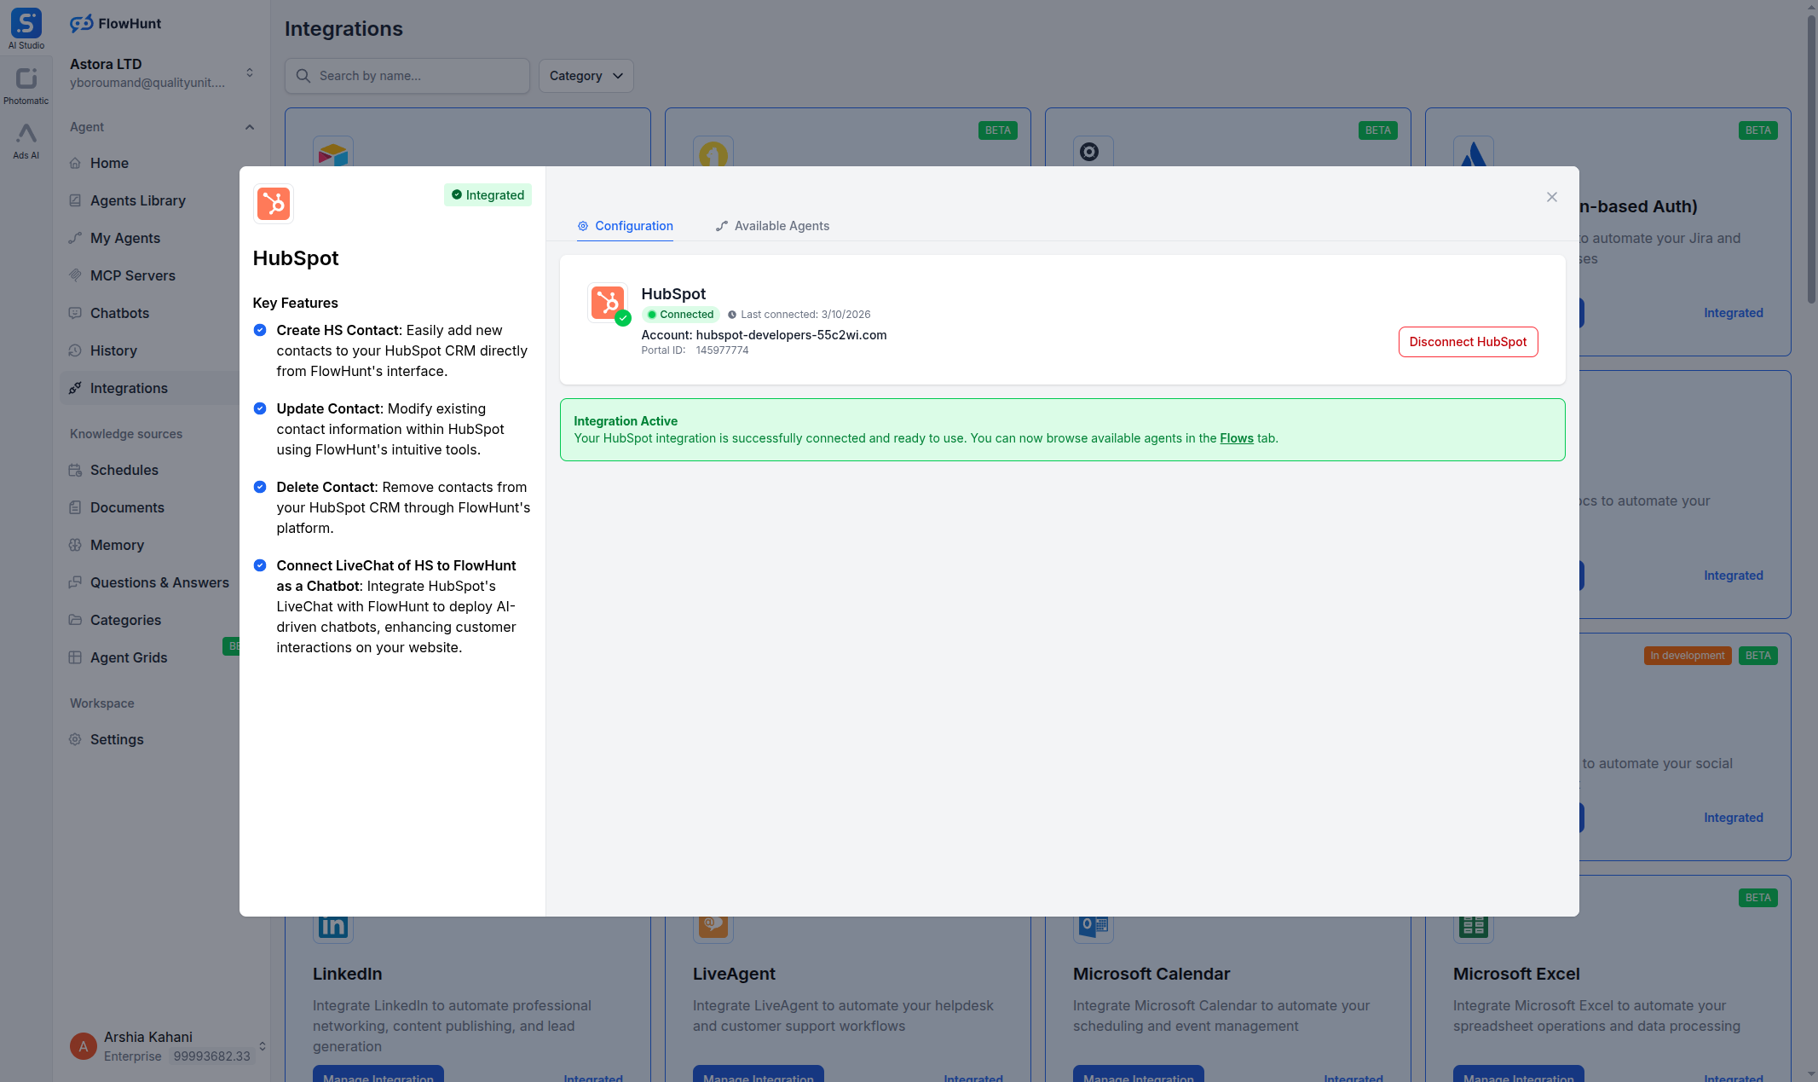Select Chatbots in the sidebar
Screen dimensions: 1818x1082
pos(120,313)
